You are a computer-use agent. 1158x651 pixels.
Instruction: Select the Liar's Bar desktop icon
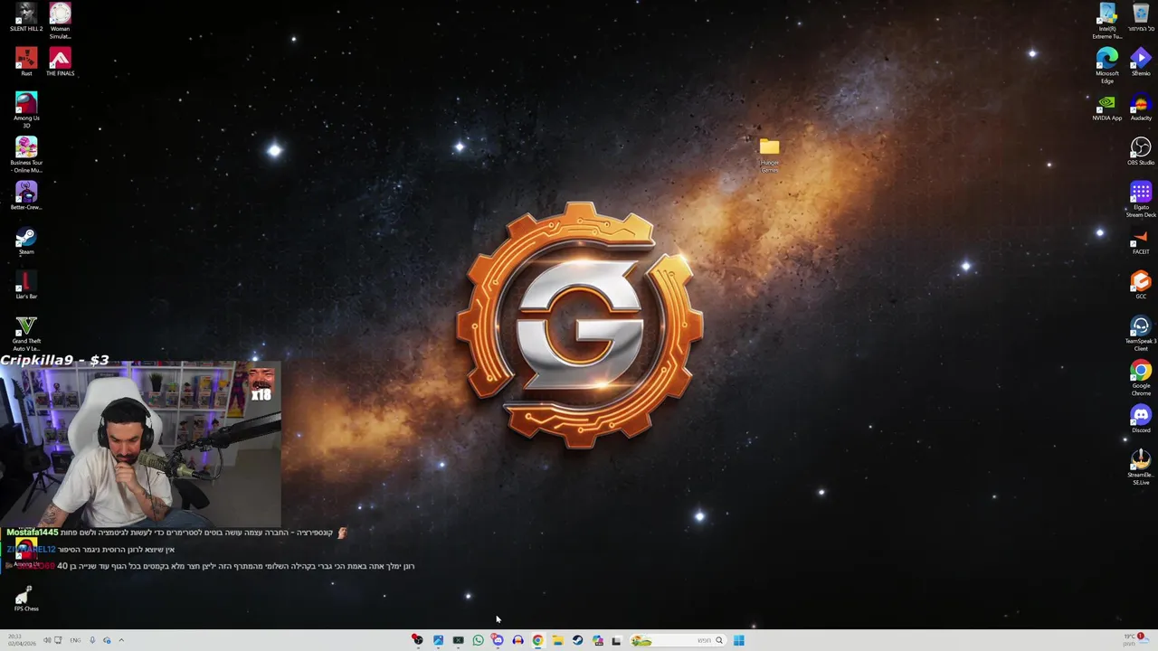(26, 285)
